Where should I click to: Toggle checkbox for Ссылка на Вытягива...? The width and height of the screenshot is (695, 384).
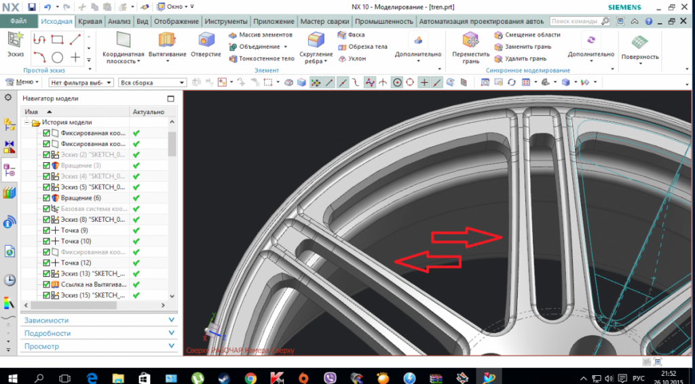coord(46,284)
